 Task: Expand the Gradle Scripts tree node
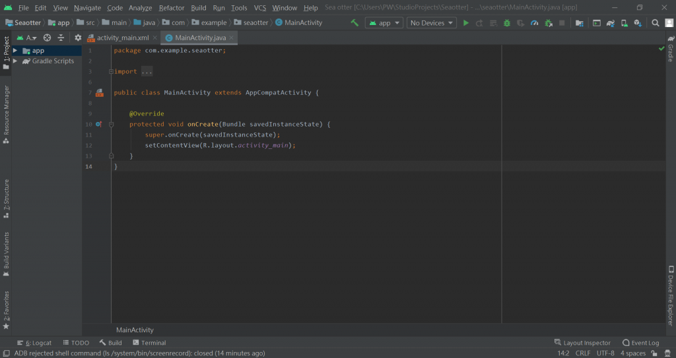tap(15, 61)
